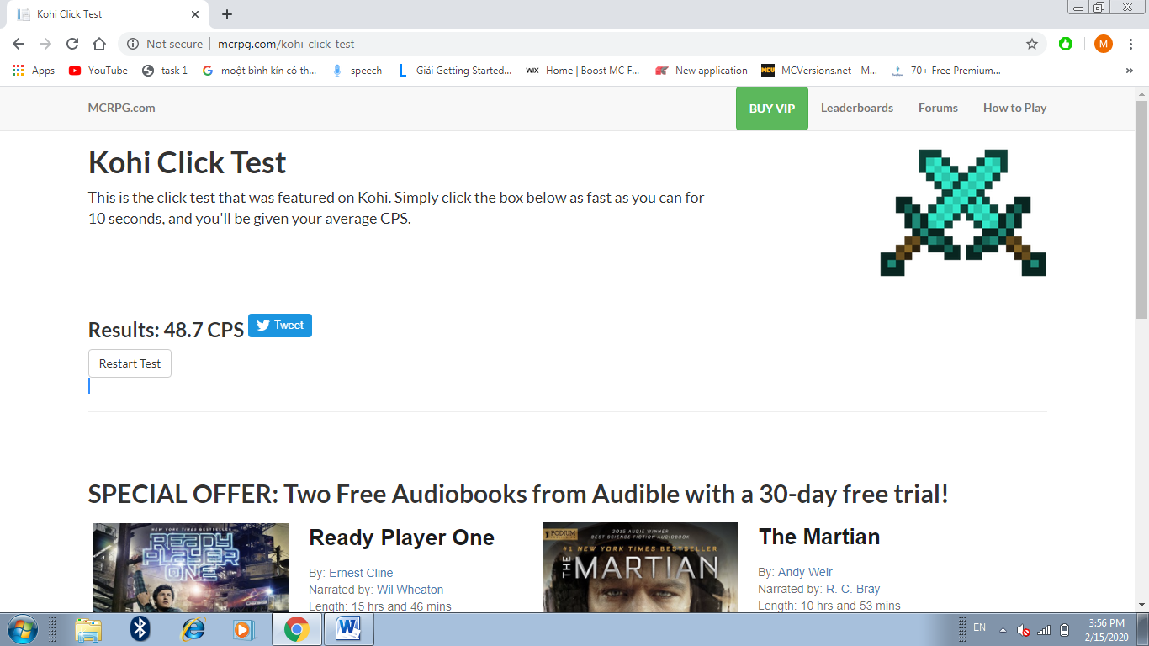Show hidden system tray icons

1003,630
